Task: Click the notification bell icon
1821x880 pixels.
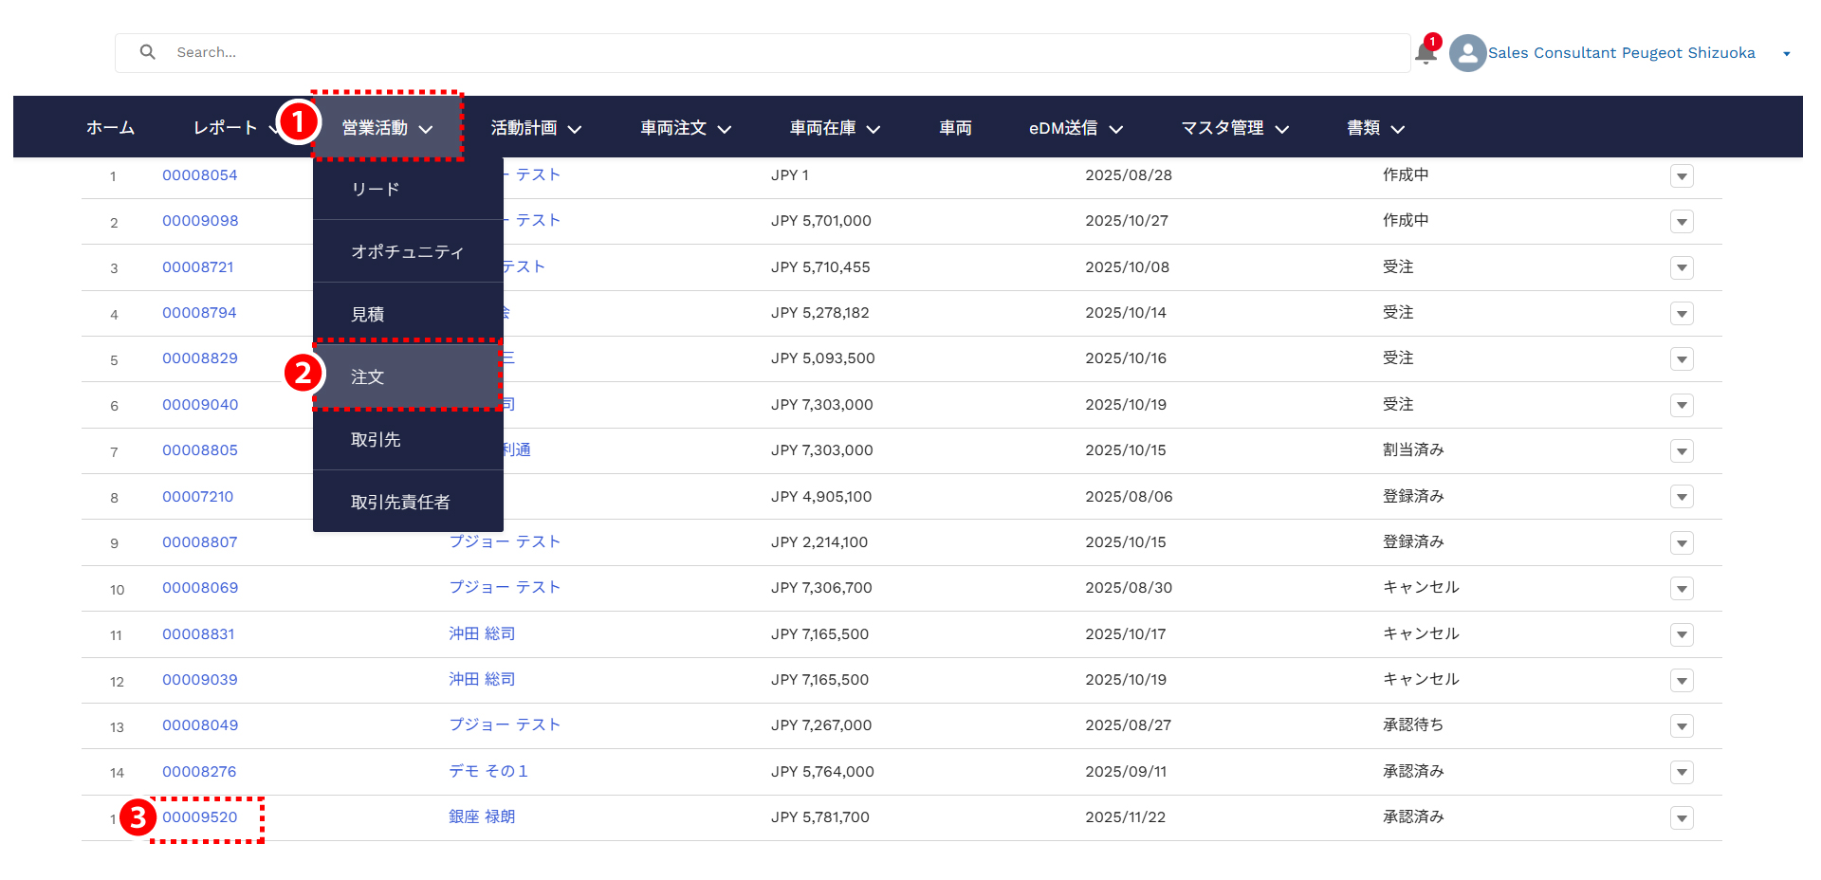Action: pos(1426,53)
